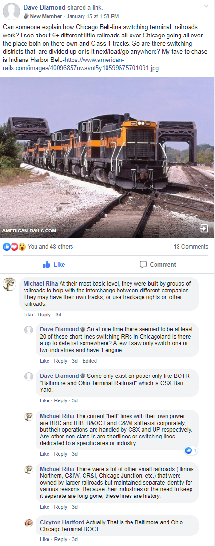
Task: View edit history via 'Edited' label
Action: pyautogui.click(x=89, y=361)
